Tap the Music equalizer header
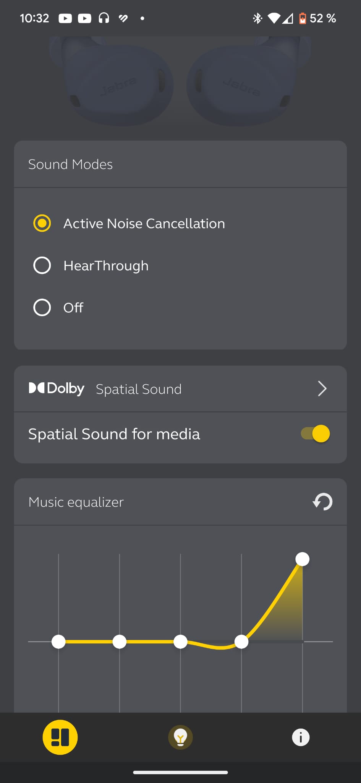Viewport: 361px width, 783px height. 76,502
